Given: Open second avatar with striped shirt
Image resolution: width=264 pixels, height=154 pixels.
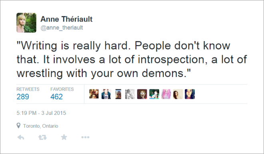Looking at the screenshot, I should (x=106, y=94).
